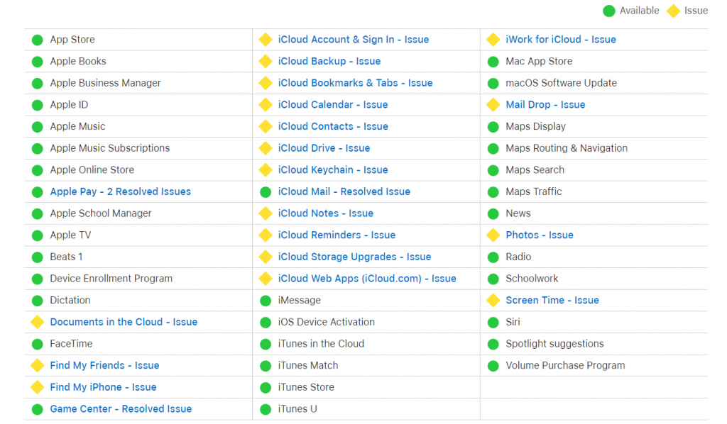Screen dimensions: 727x424
Task: Click yellow diamond icon beside iCloud Backup
Action: click(266, 62)
